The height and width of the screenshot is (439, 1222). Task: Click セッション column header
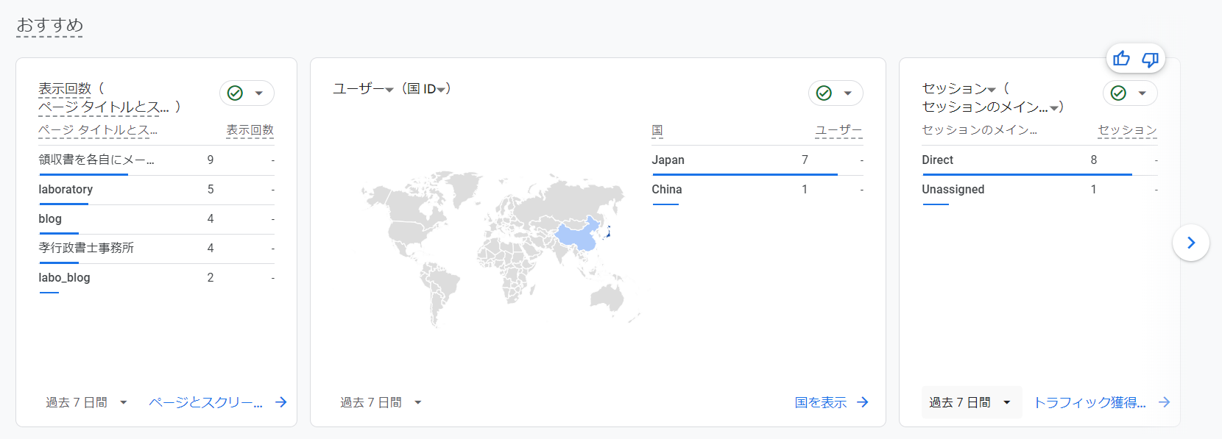point(1128,130)
